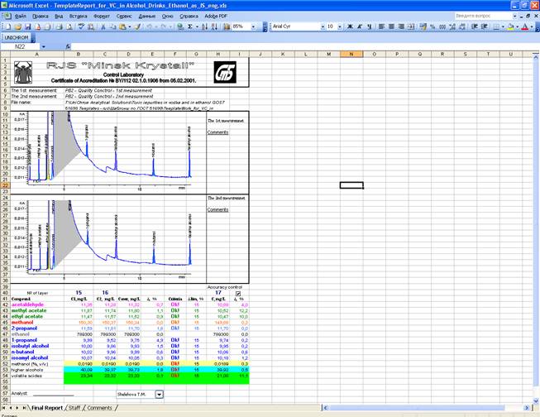Open the Файл menu

pyautogui.click(x=21, y=16)
